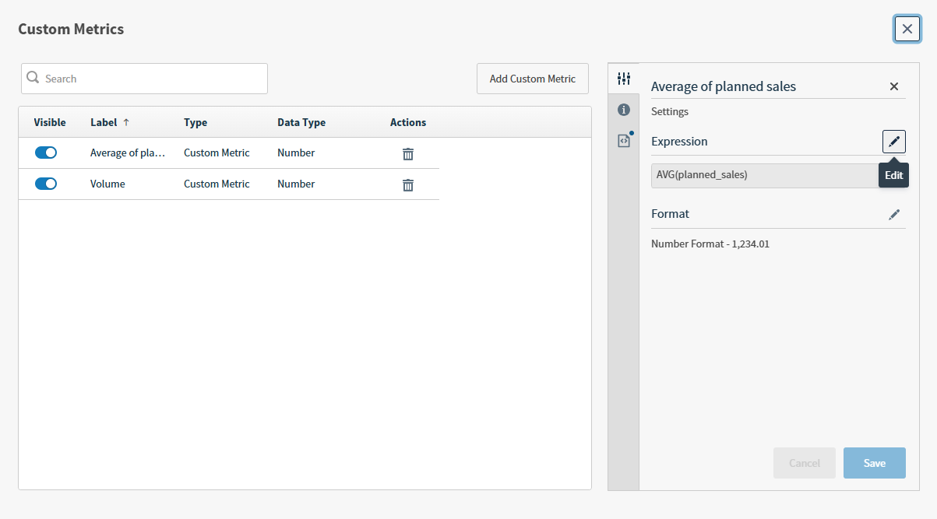
Task: Open the info tab icon
Action: point(623,110)
